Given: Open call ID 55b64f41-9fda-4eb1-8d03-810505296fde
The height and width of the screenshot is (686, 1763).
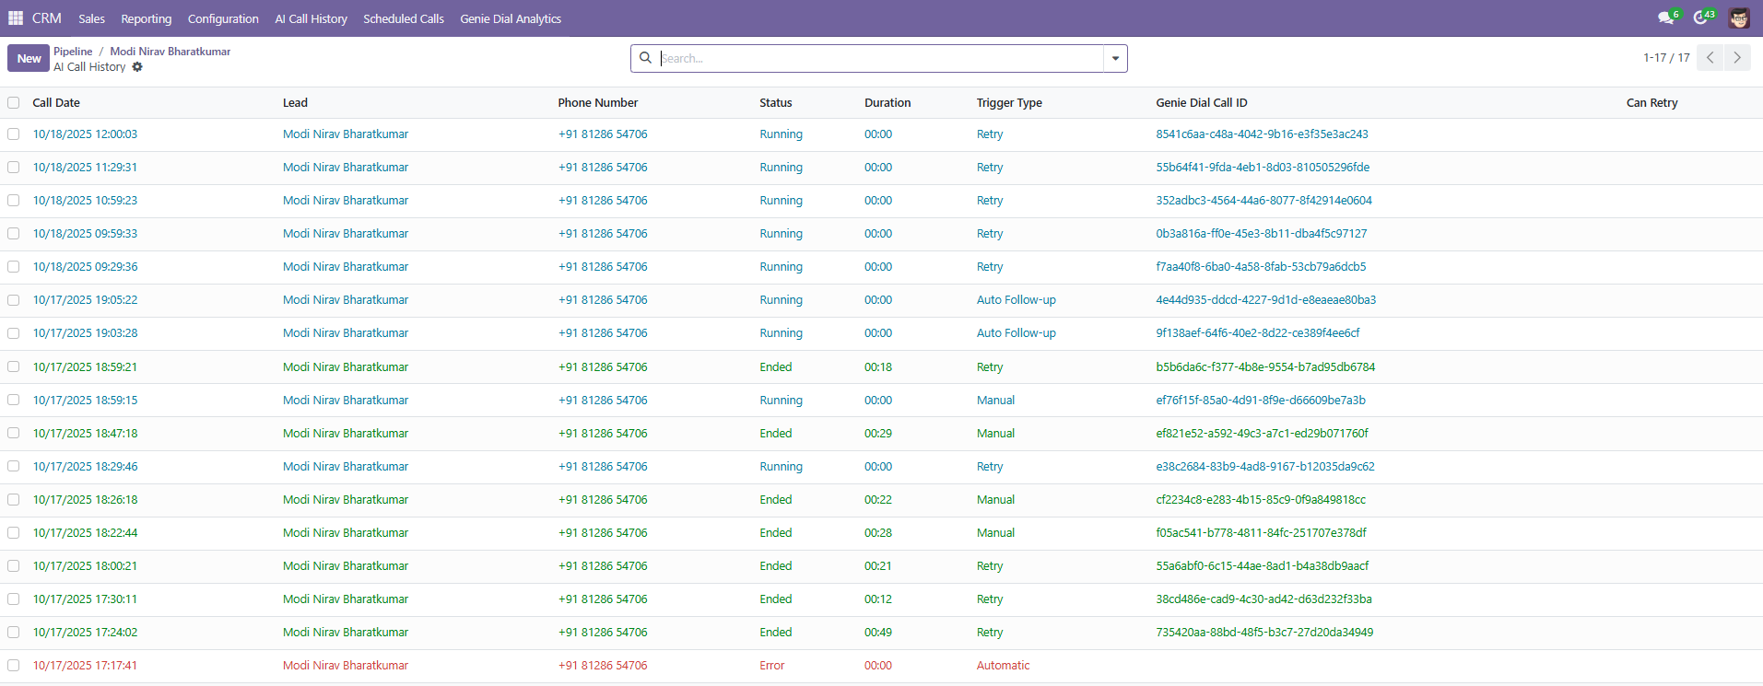Looking at the screenshot, I should tap(1263, 168).
